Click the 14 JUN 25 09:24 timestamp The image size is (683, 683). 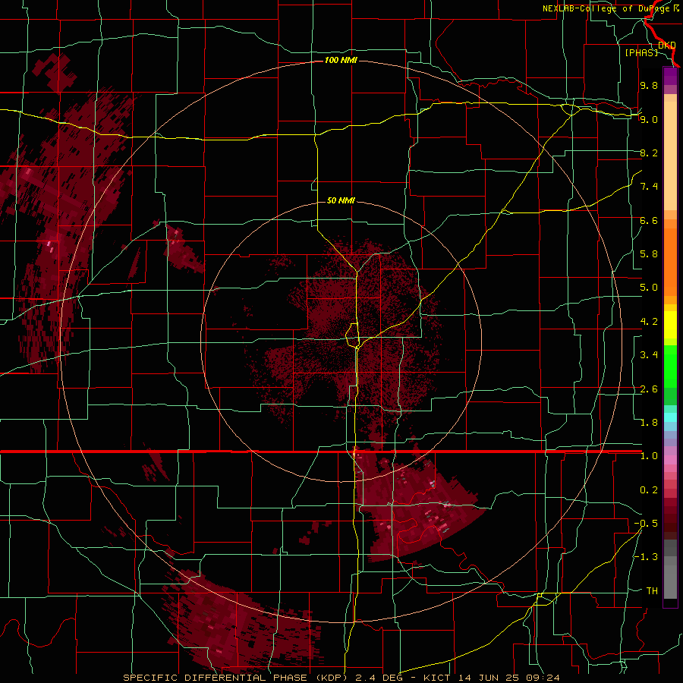508,678
